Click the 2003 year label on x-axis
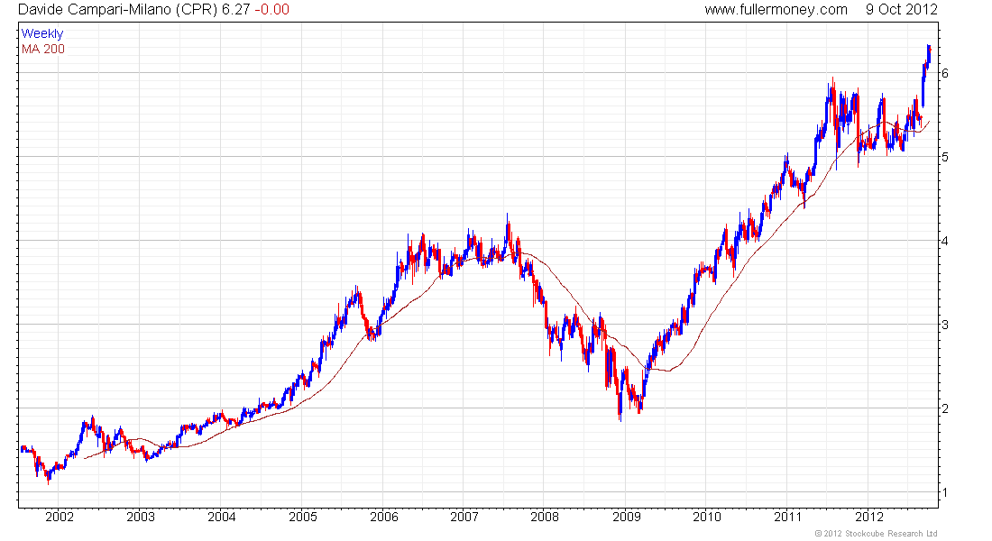Viewport: 992px width, 541px height. click(141, 517)
